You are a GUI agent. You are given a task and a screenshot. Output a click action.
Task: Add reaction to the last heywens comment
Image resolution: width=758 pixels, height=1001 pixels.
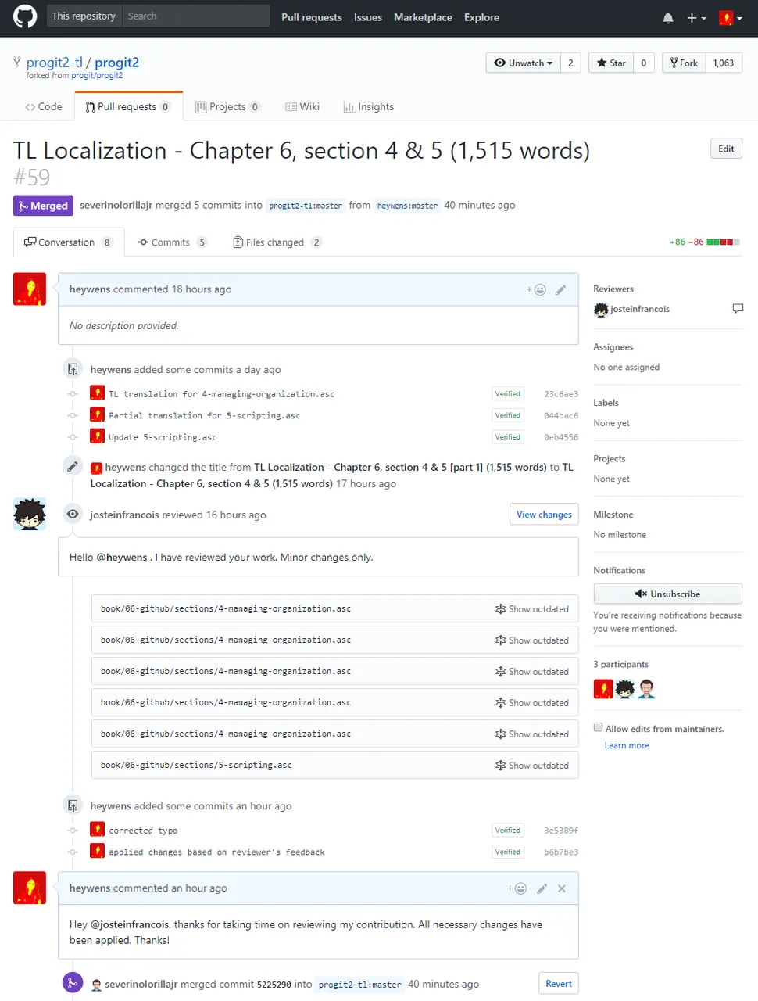(517, 888)
